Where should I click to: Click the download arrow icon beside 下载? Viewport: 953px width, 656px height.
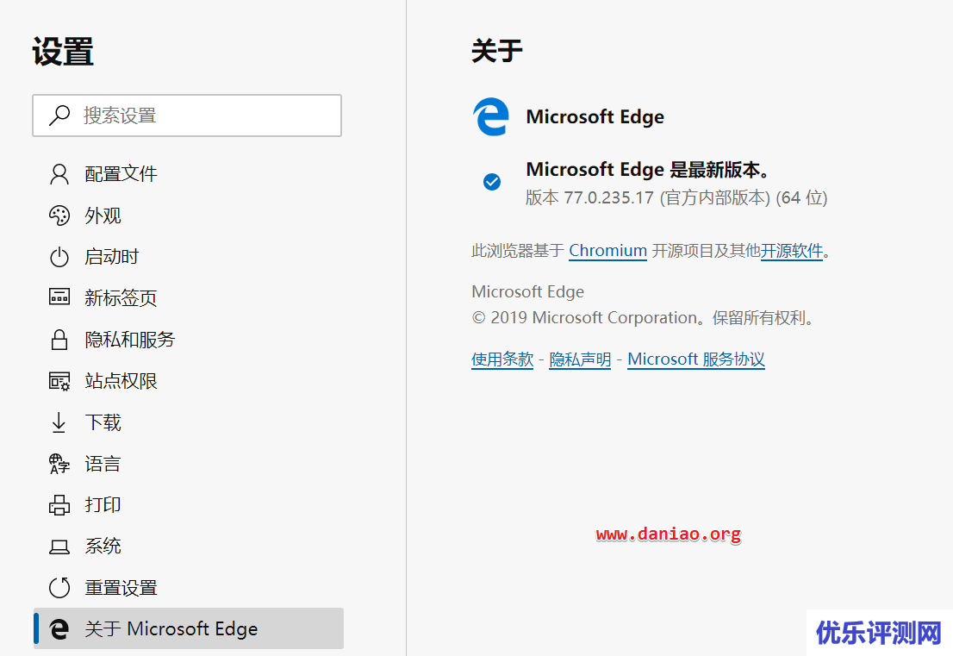(59, 422)
